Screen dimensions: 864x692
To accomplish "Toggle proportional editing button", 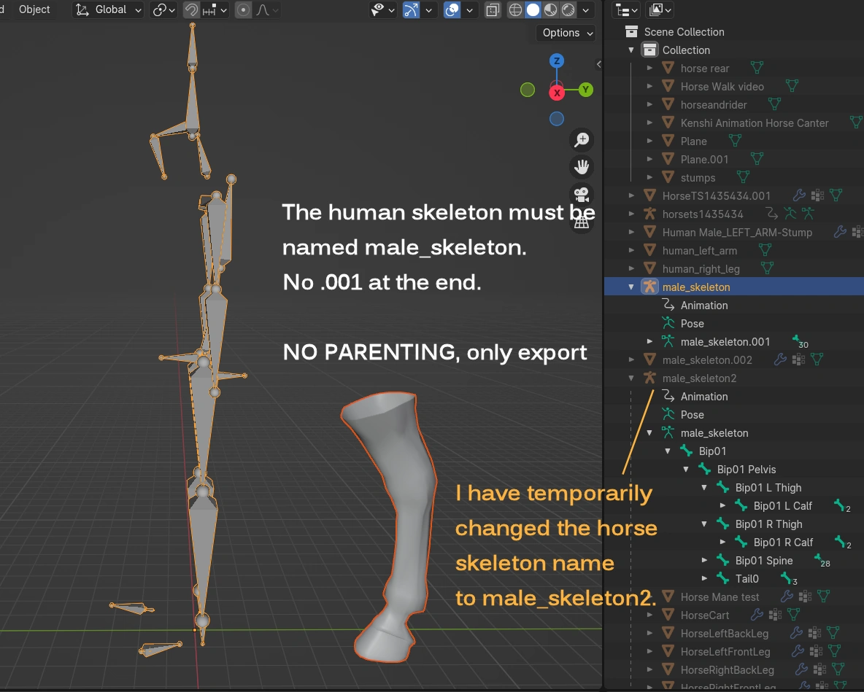I will [x=244, y=10].
